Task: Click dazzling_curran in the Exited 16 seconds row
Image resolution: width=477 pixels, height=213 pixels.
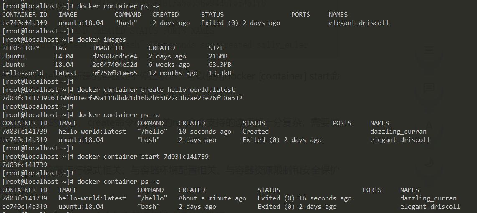Action: click(x=428, y=198)
